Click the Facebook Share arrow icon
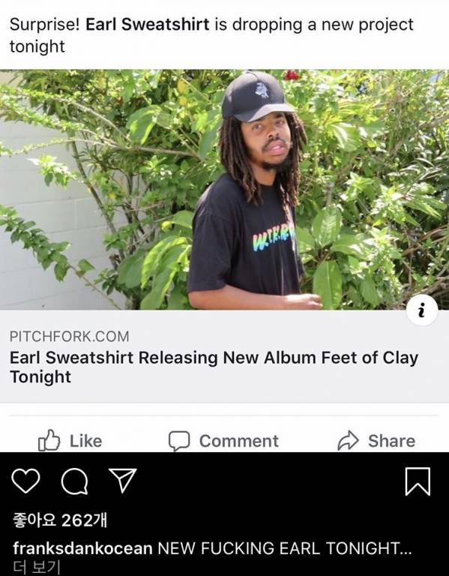The width and height of the screenshot is (449, 576). [x=348, y=440]
